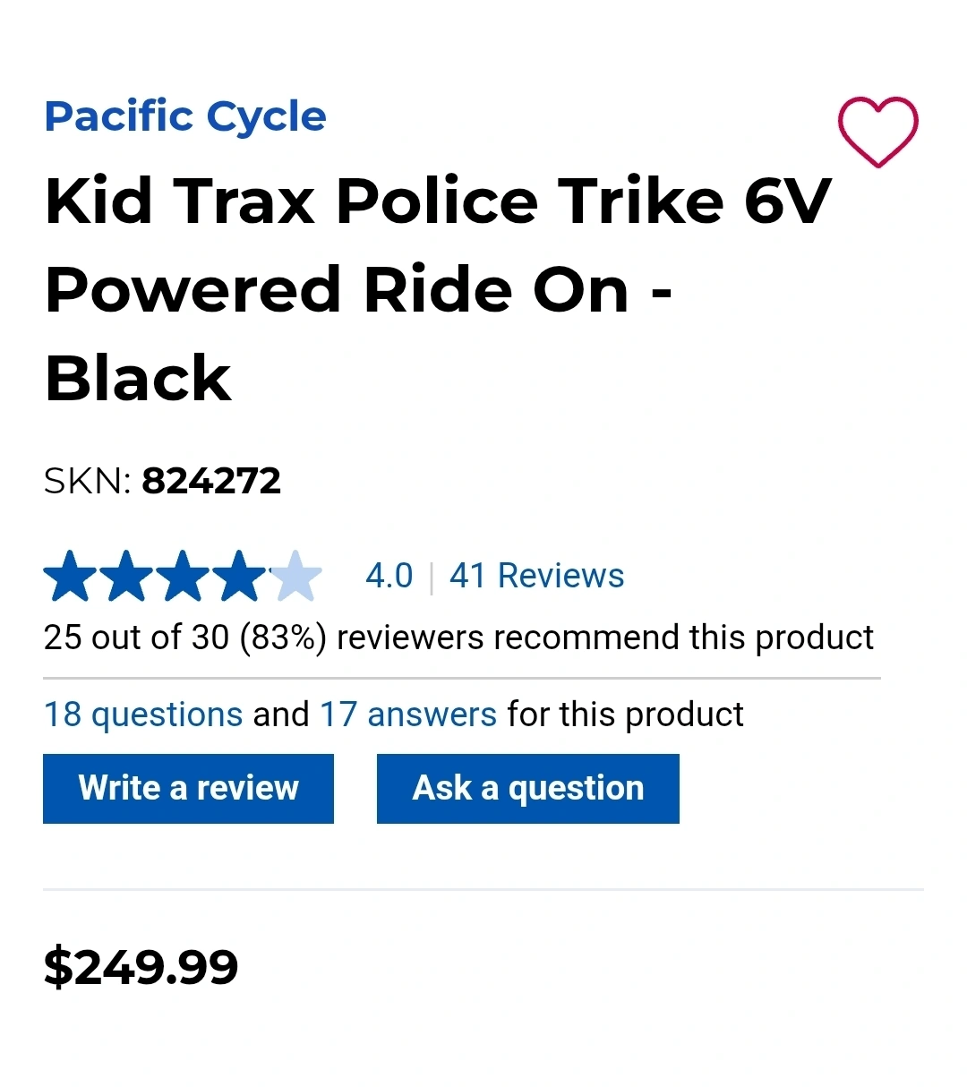Image resolution: width=967 pixels, height=1087 pixels.
Task: Click the second filled rating star
Action: [127, 576]
